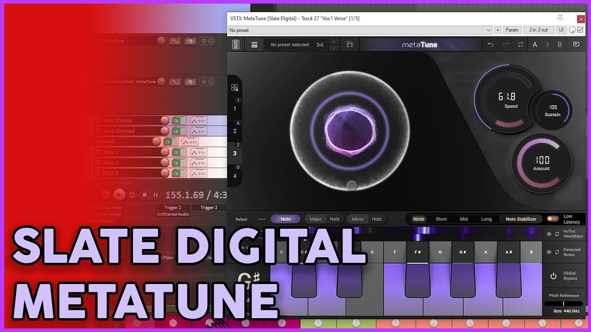Toggle plugin bypass checkbox in title bar
The image size is (591, 332).
pyautogui.click(x=580, y=30)
